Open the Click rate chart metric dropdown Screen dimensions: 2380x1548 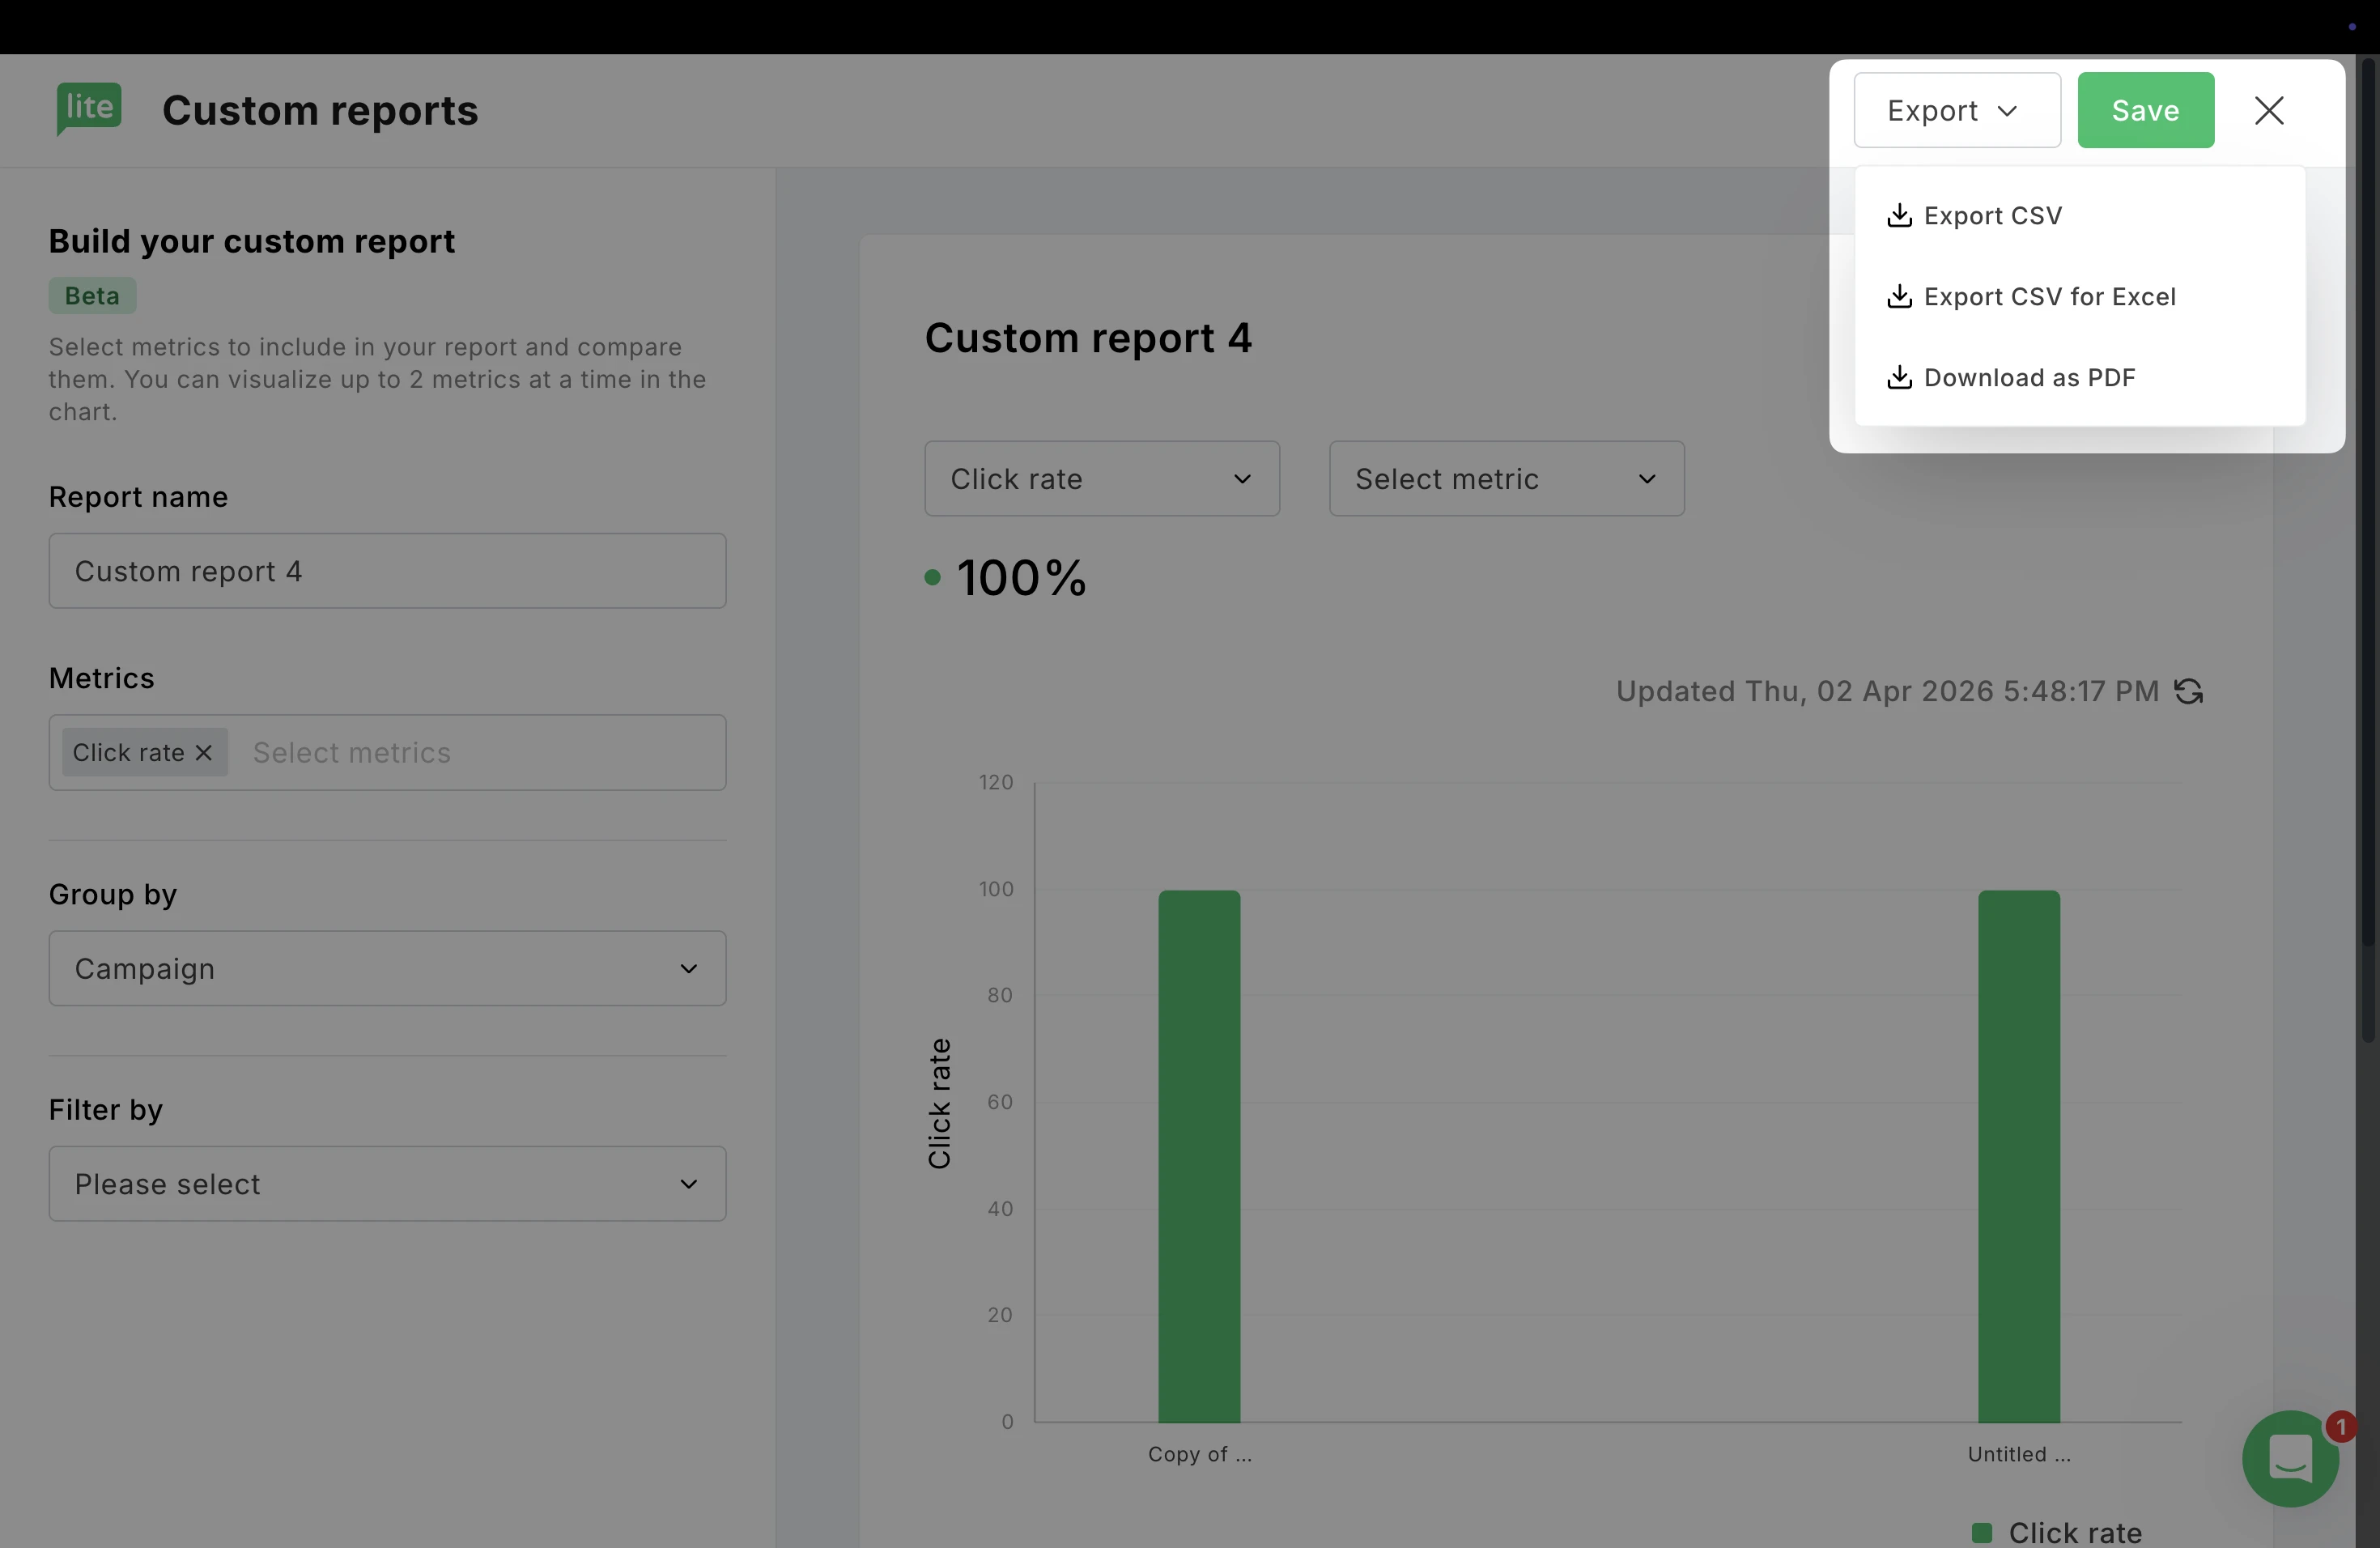pyautogui.click(x=1101, y=479)
